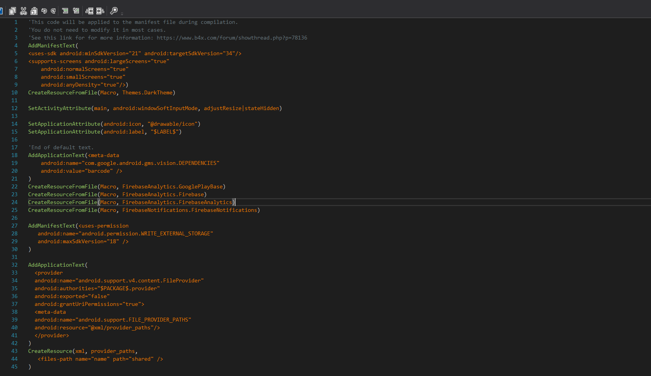Viewport: 651px width, 376px height.
Task: Click the b4x forum showthread URL
Action: click(232, 38)
